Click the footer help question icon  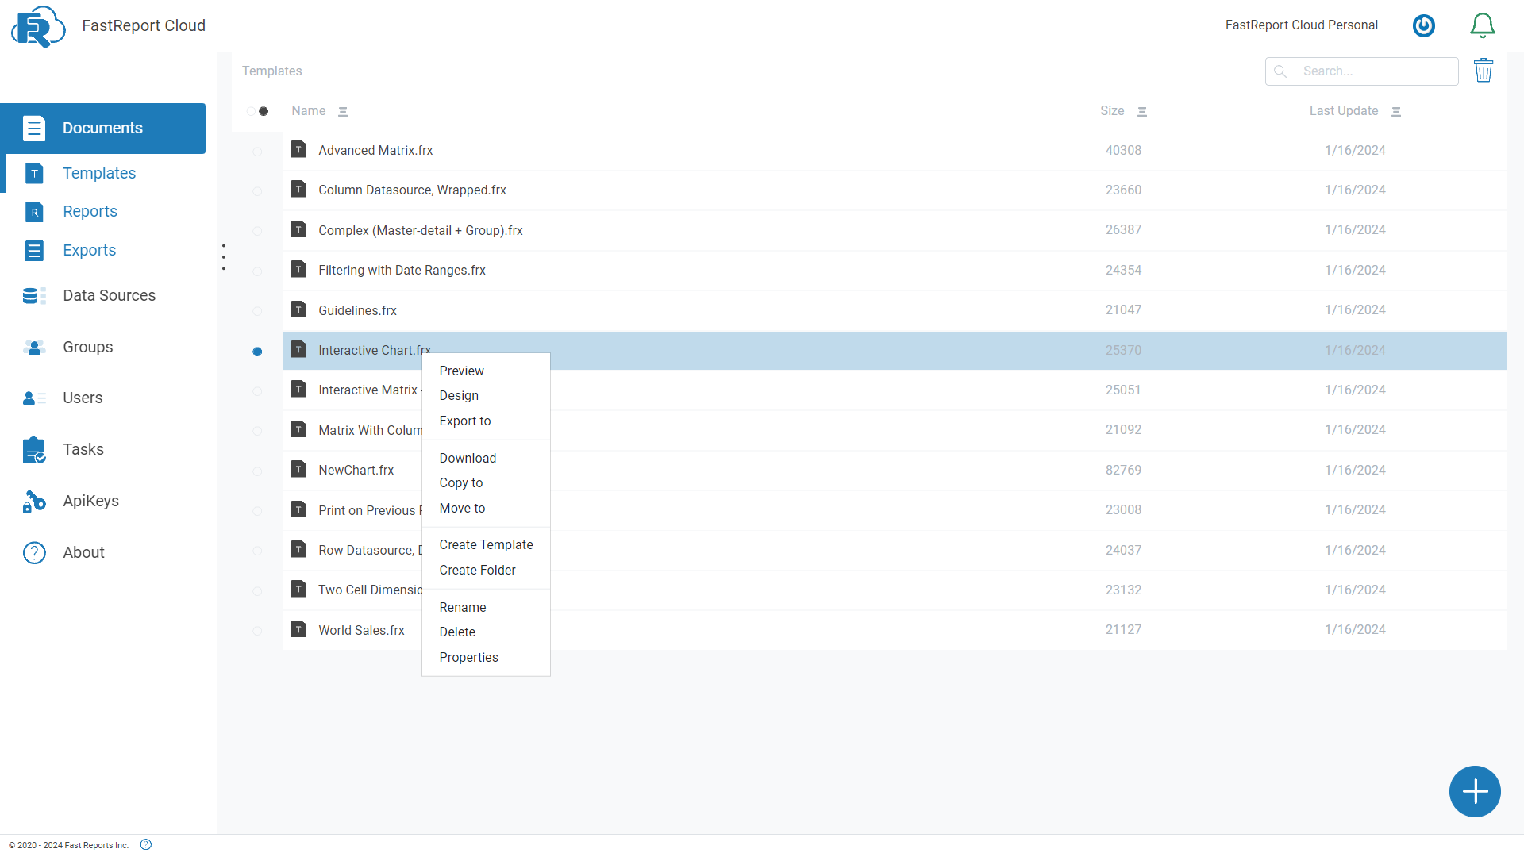click(146, 844)
